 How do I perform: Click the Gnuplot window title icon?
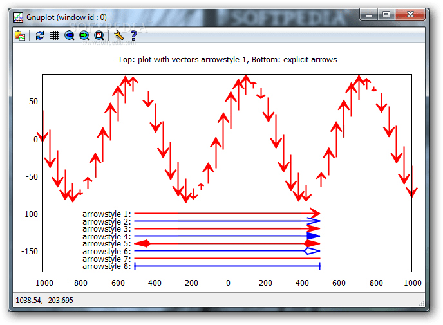[x=18, y=17]
